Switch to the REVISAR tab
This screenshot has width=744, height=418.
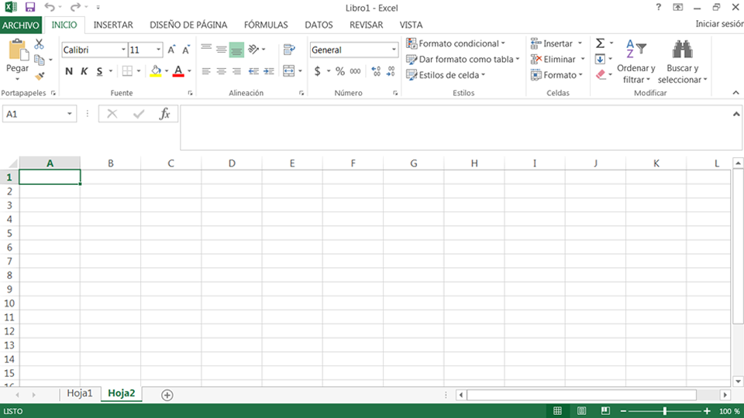366,25
